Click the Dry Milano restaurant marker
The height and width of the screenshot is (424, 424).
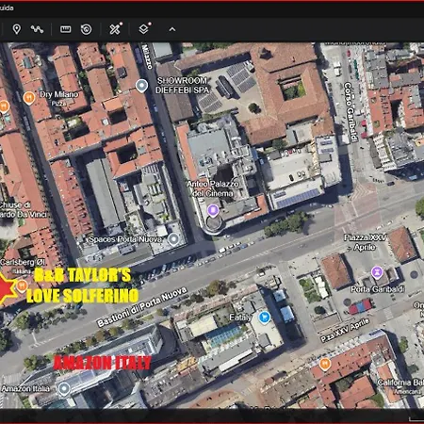29,98
